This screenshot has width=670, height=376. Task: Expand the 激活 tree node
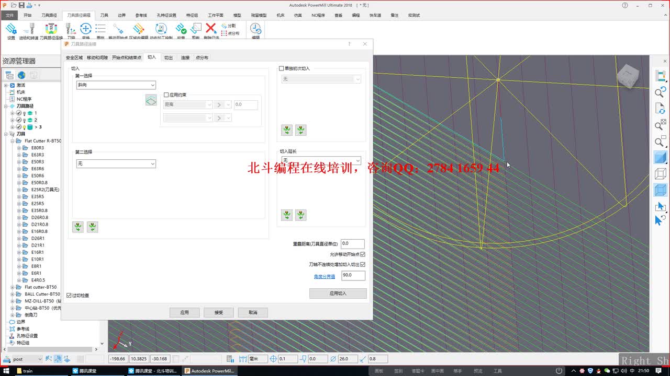coord(6,85)
